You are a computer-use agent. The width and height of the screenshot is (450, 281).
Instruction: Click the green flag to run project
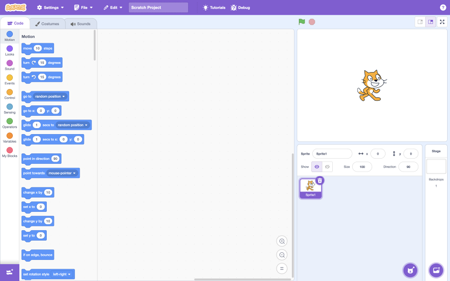tap(301, 22)
